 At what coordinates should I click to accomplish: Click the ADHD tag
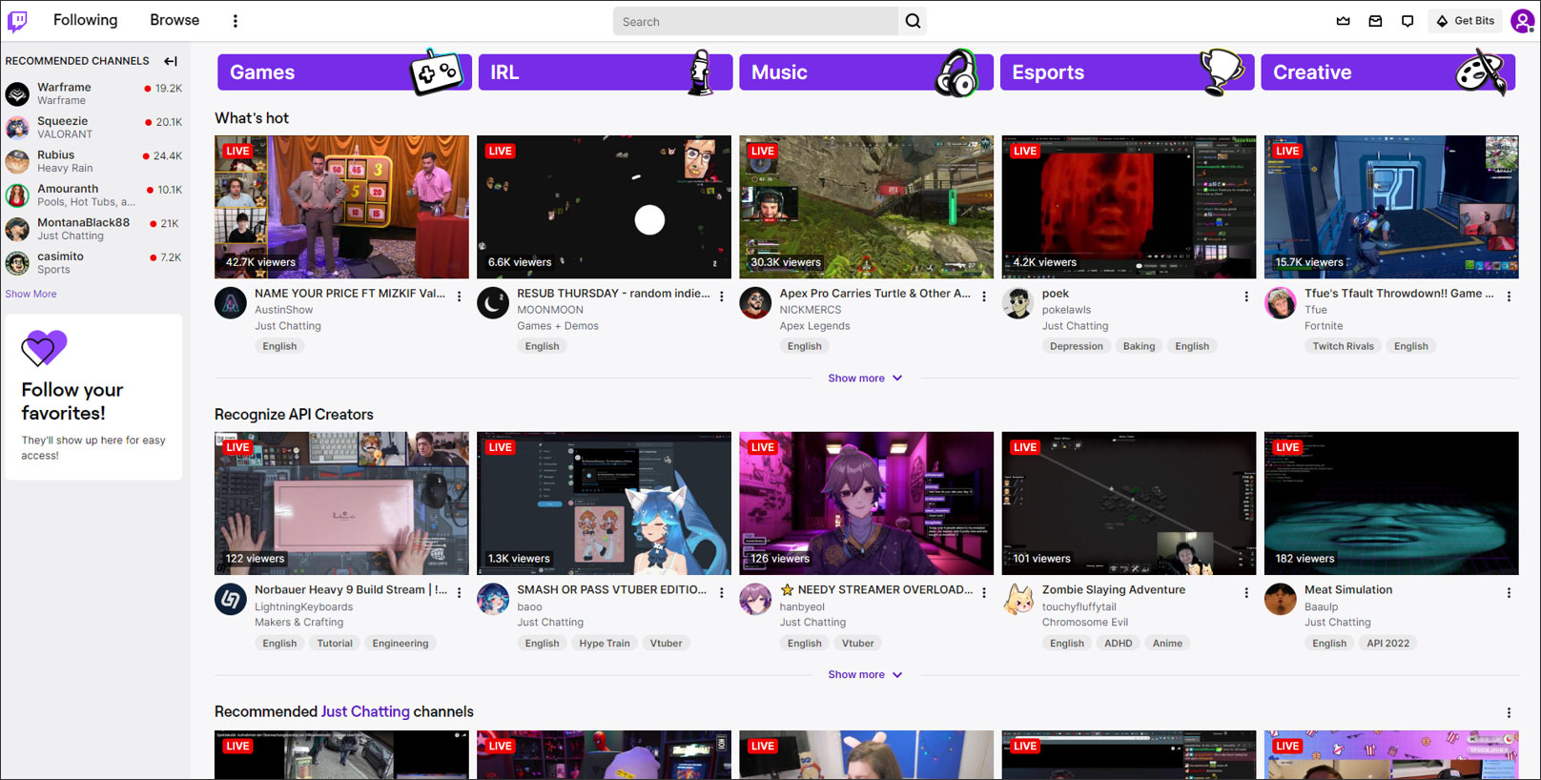(1119, 644)
